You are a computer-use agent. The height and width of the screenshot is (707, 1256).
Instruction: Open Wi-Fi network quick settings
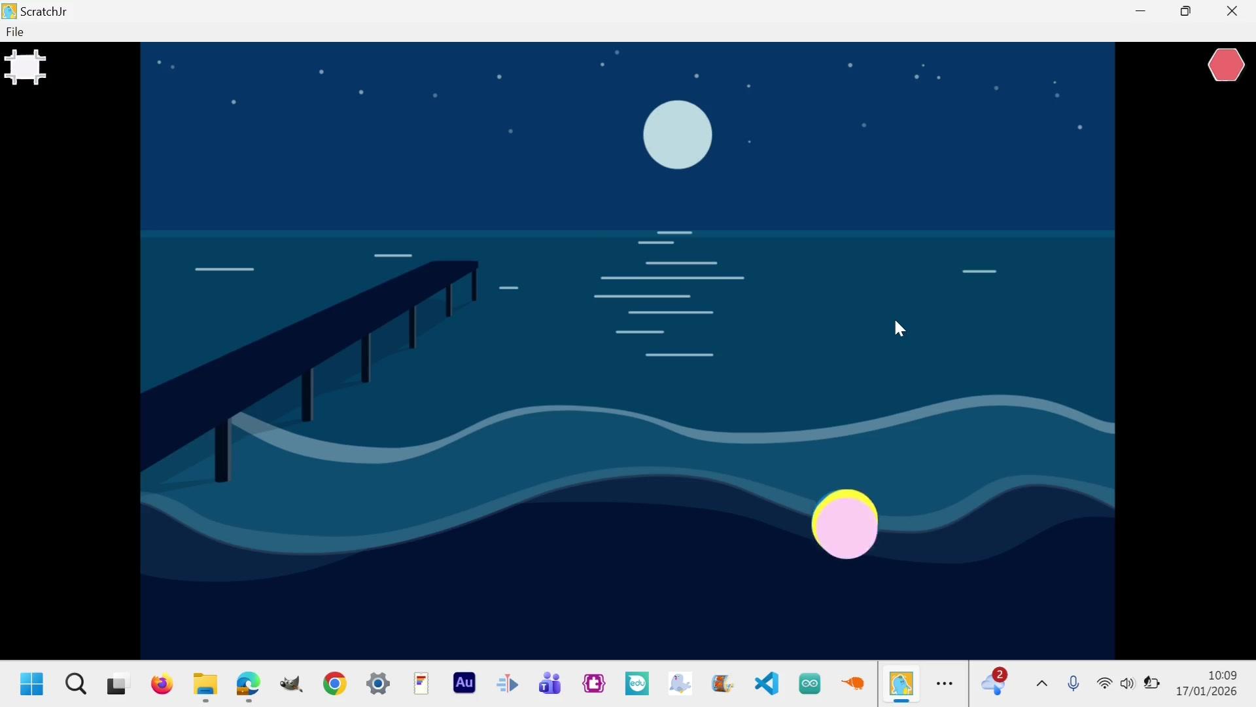coord(1104,684)
